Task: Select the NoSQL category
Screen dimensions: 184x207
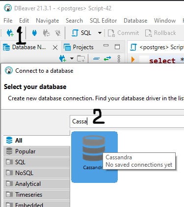Action: pyautogui.click(x=36, y=173)
